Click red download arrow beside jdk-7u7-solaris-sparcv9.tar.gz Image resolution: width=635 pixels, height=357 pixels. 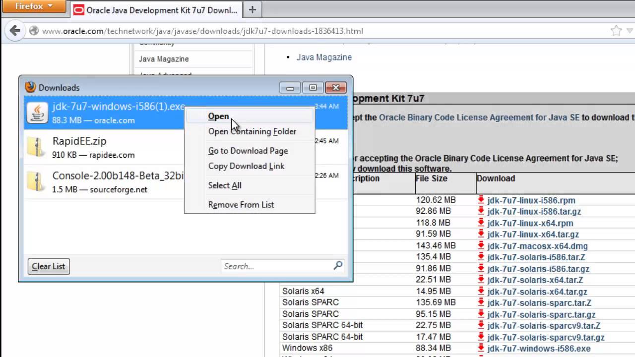[x=481, y=337]
